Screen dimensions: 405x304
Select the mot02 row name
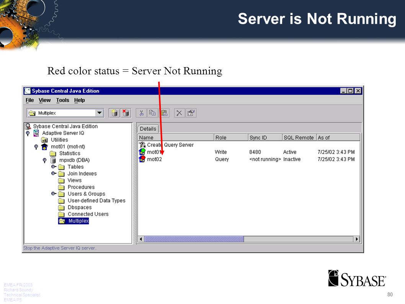pyautogui.click(x=154, y=159)
